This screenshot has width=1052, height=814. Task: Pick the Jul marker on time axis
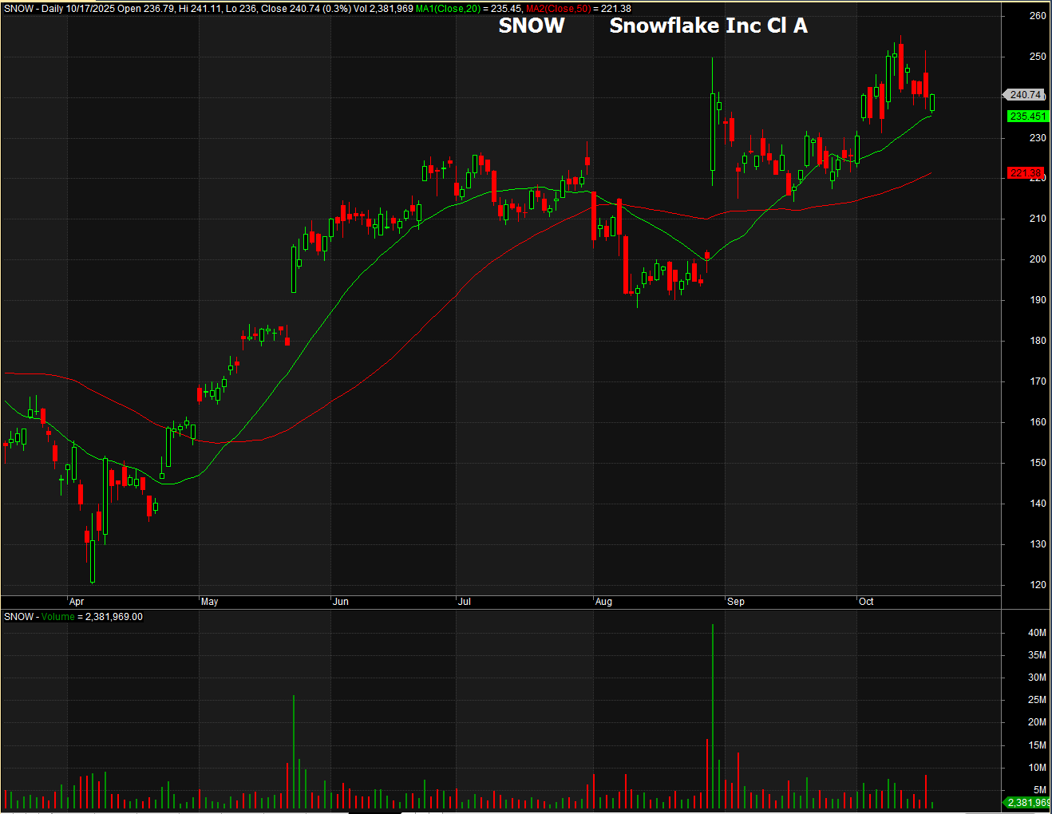tap(465, 602)
